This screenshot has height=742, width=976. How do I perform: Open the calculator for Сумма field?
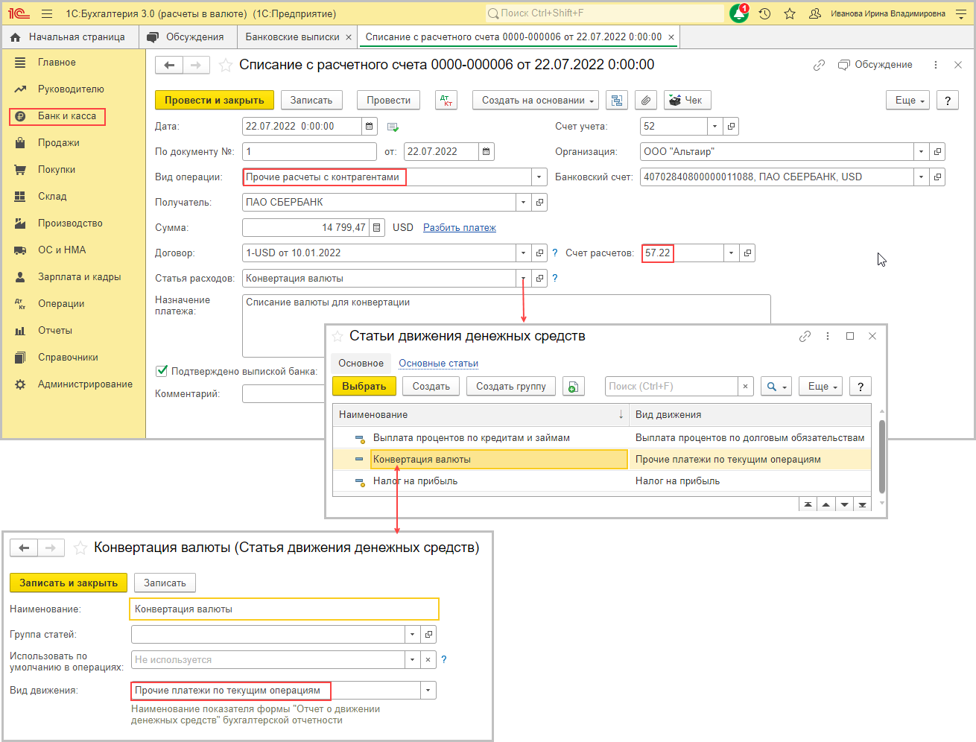(377, 228)
